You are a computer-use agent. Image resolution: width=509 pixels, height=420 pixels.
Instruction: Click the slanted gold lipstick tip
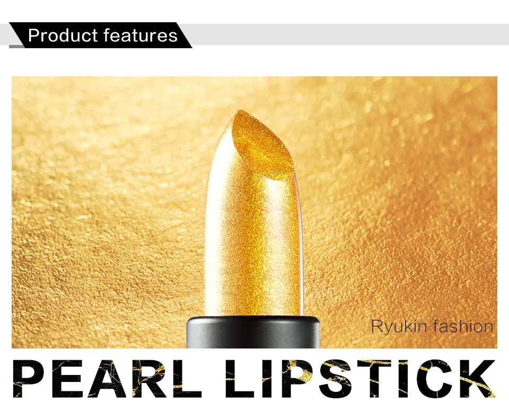(263, 145)
